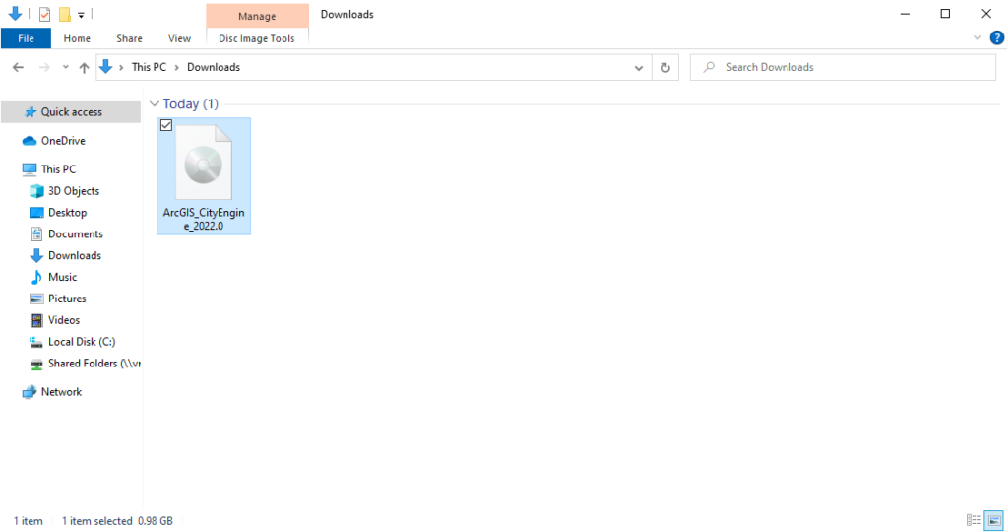Open Downloads in the navigation pane
Image resolution: width=1008 pixels, height=532 pixels.
75,255
